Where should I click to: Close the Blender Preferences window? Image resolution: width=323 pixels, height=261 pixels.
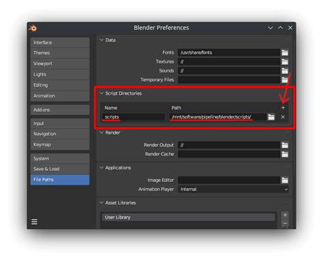290,28
